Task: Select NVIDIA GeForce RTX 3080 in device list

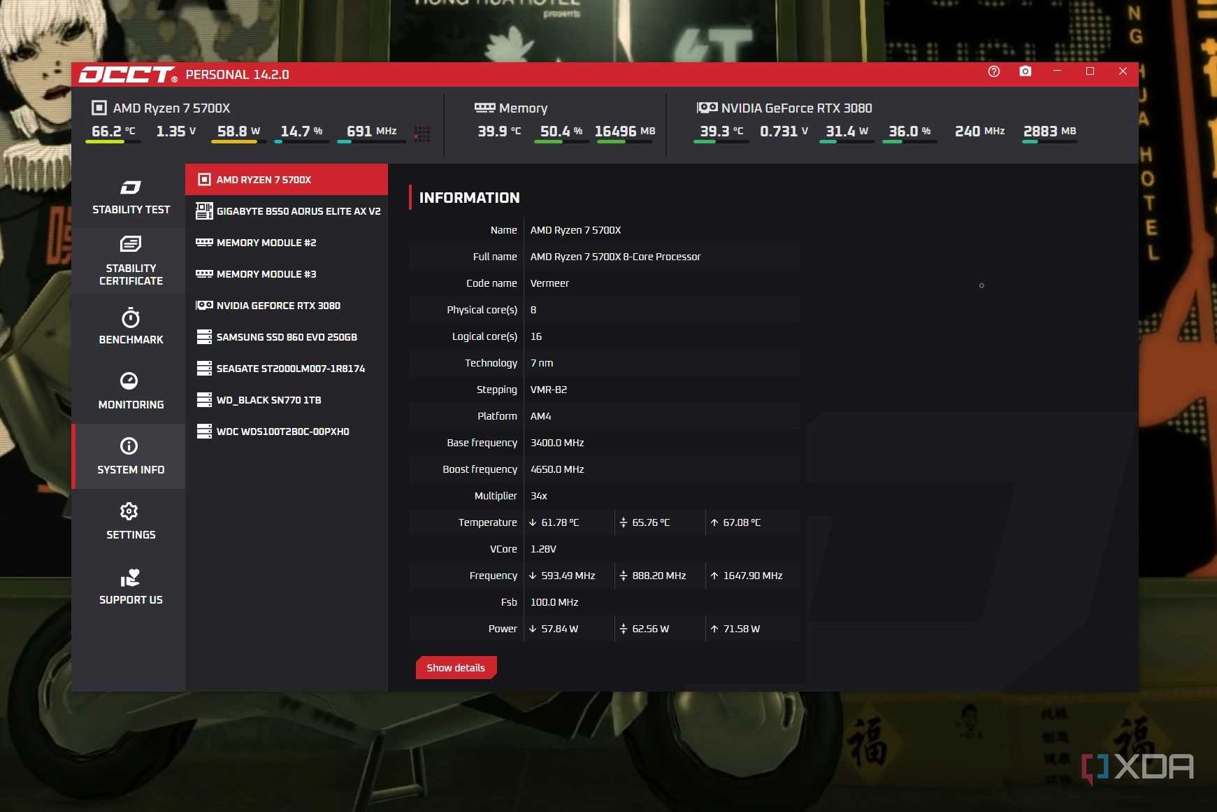Action: 287,306
